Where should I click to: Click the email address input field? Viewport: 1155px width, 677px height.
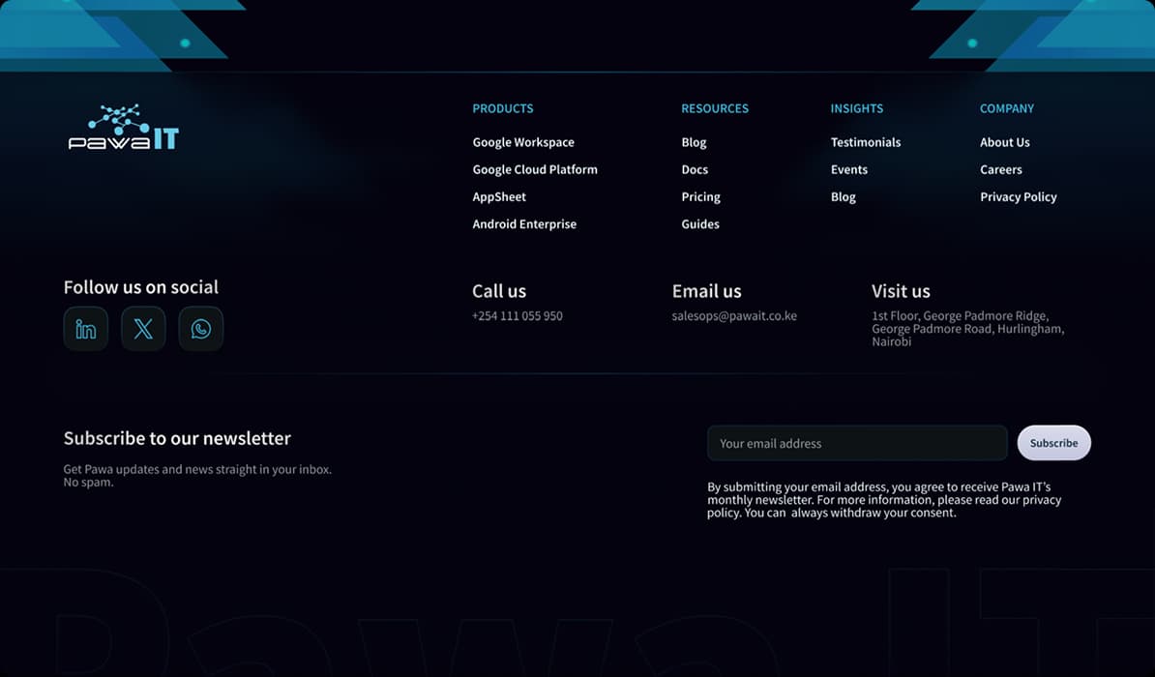click(856, 442)
